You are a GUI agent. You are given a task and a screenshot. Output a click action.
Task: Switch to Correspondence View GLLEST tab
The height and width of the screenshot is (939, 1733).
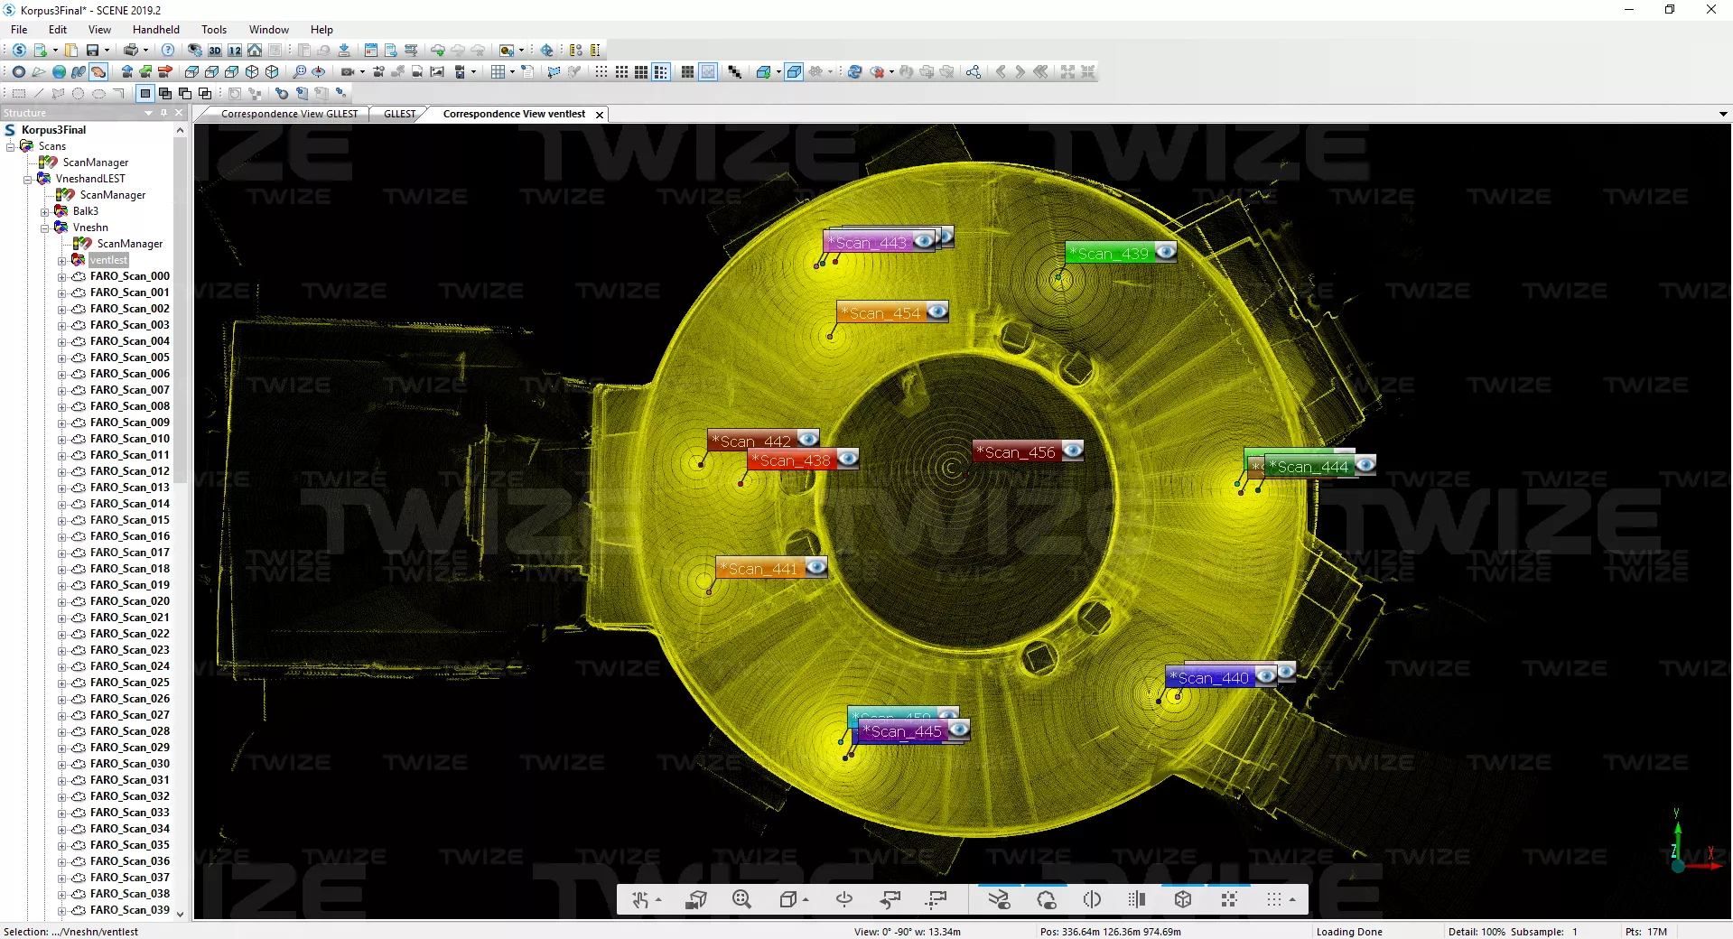[x=289, y=114]
